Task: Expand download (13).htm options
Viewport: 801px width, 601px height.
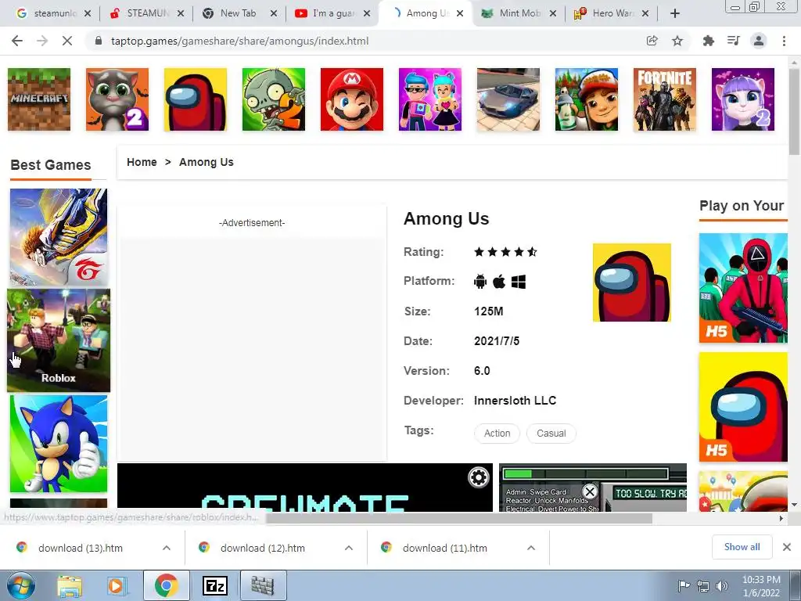Action: click(x=167, y=548)
